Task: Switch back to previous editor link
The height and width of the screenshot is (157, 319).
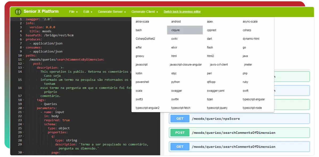Action: tap(182, 12)
